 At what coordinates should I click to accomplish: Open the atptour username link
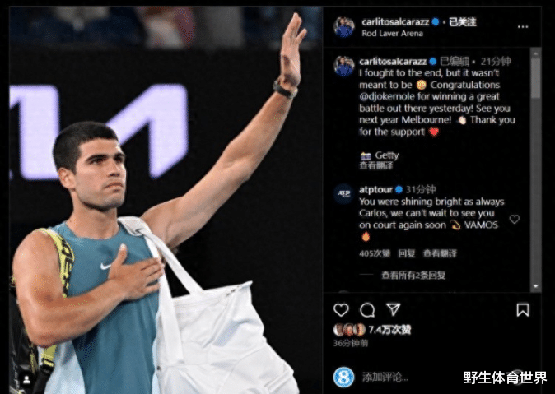click(x=375, y=189)
